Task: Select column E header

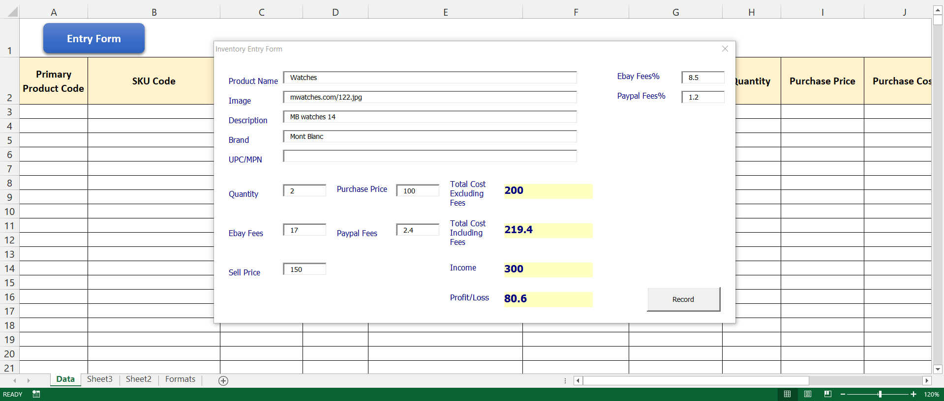Action: click(x=445, y=12)
